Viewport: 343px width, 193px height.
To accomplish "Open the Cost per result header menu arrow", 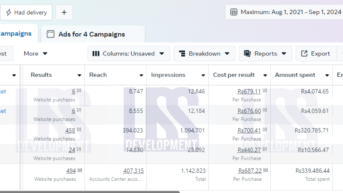I will point(265,75).
